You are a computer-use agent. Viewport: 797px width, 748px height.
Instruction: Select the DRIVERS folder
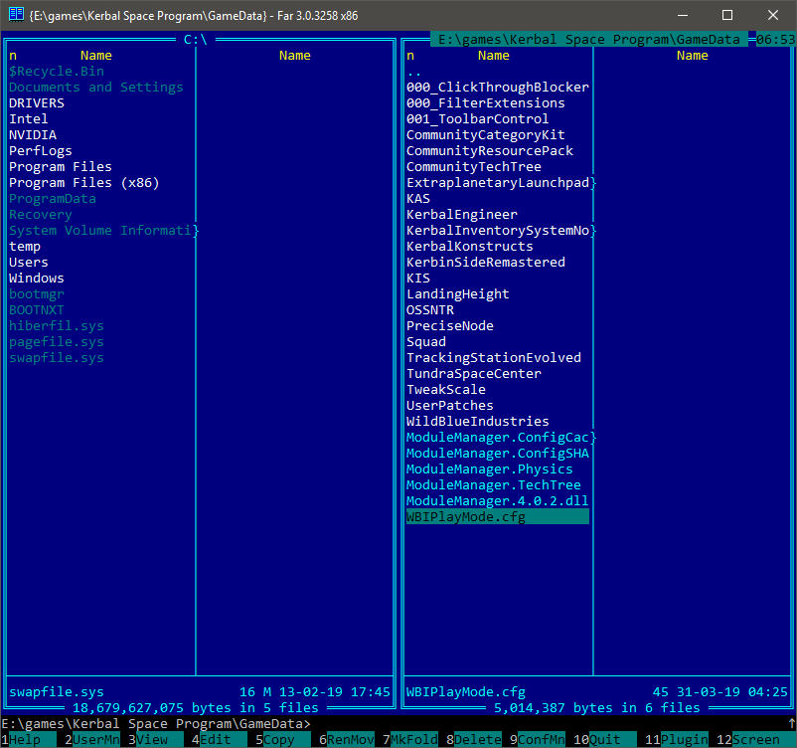coord(37,103)
